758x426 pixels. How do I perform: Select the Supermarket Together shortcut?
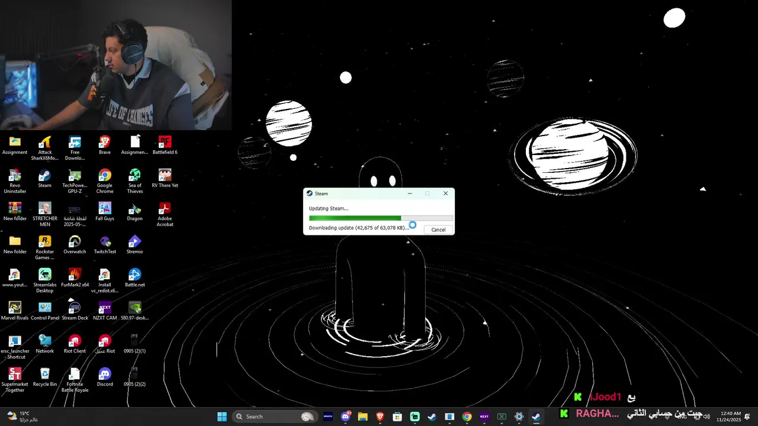pos(15,380)
